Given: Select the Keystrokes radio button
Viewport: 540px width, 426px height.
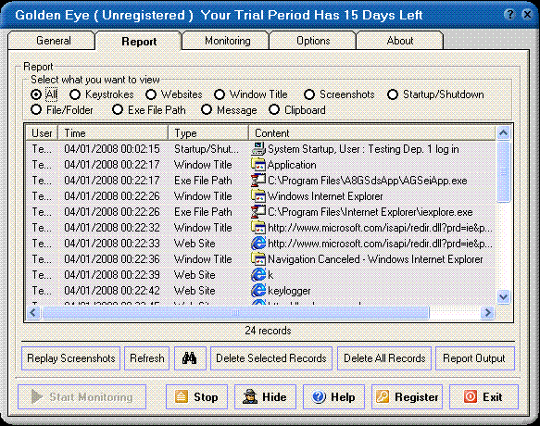Looking at the screenshot, I should pos(75,94).
